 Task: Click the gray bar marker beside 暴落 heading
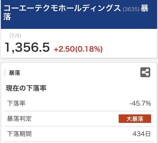[x=5, y=73]
